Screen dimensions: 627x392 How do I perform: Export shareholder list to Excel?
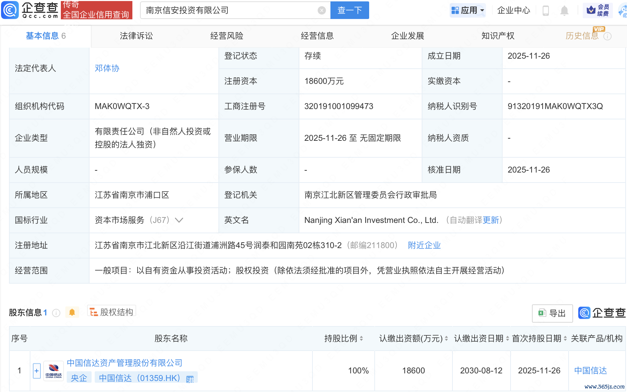(552, 313)
